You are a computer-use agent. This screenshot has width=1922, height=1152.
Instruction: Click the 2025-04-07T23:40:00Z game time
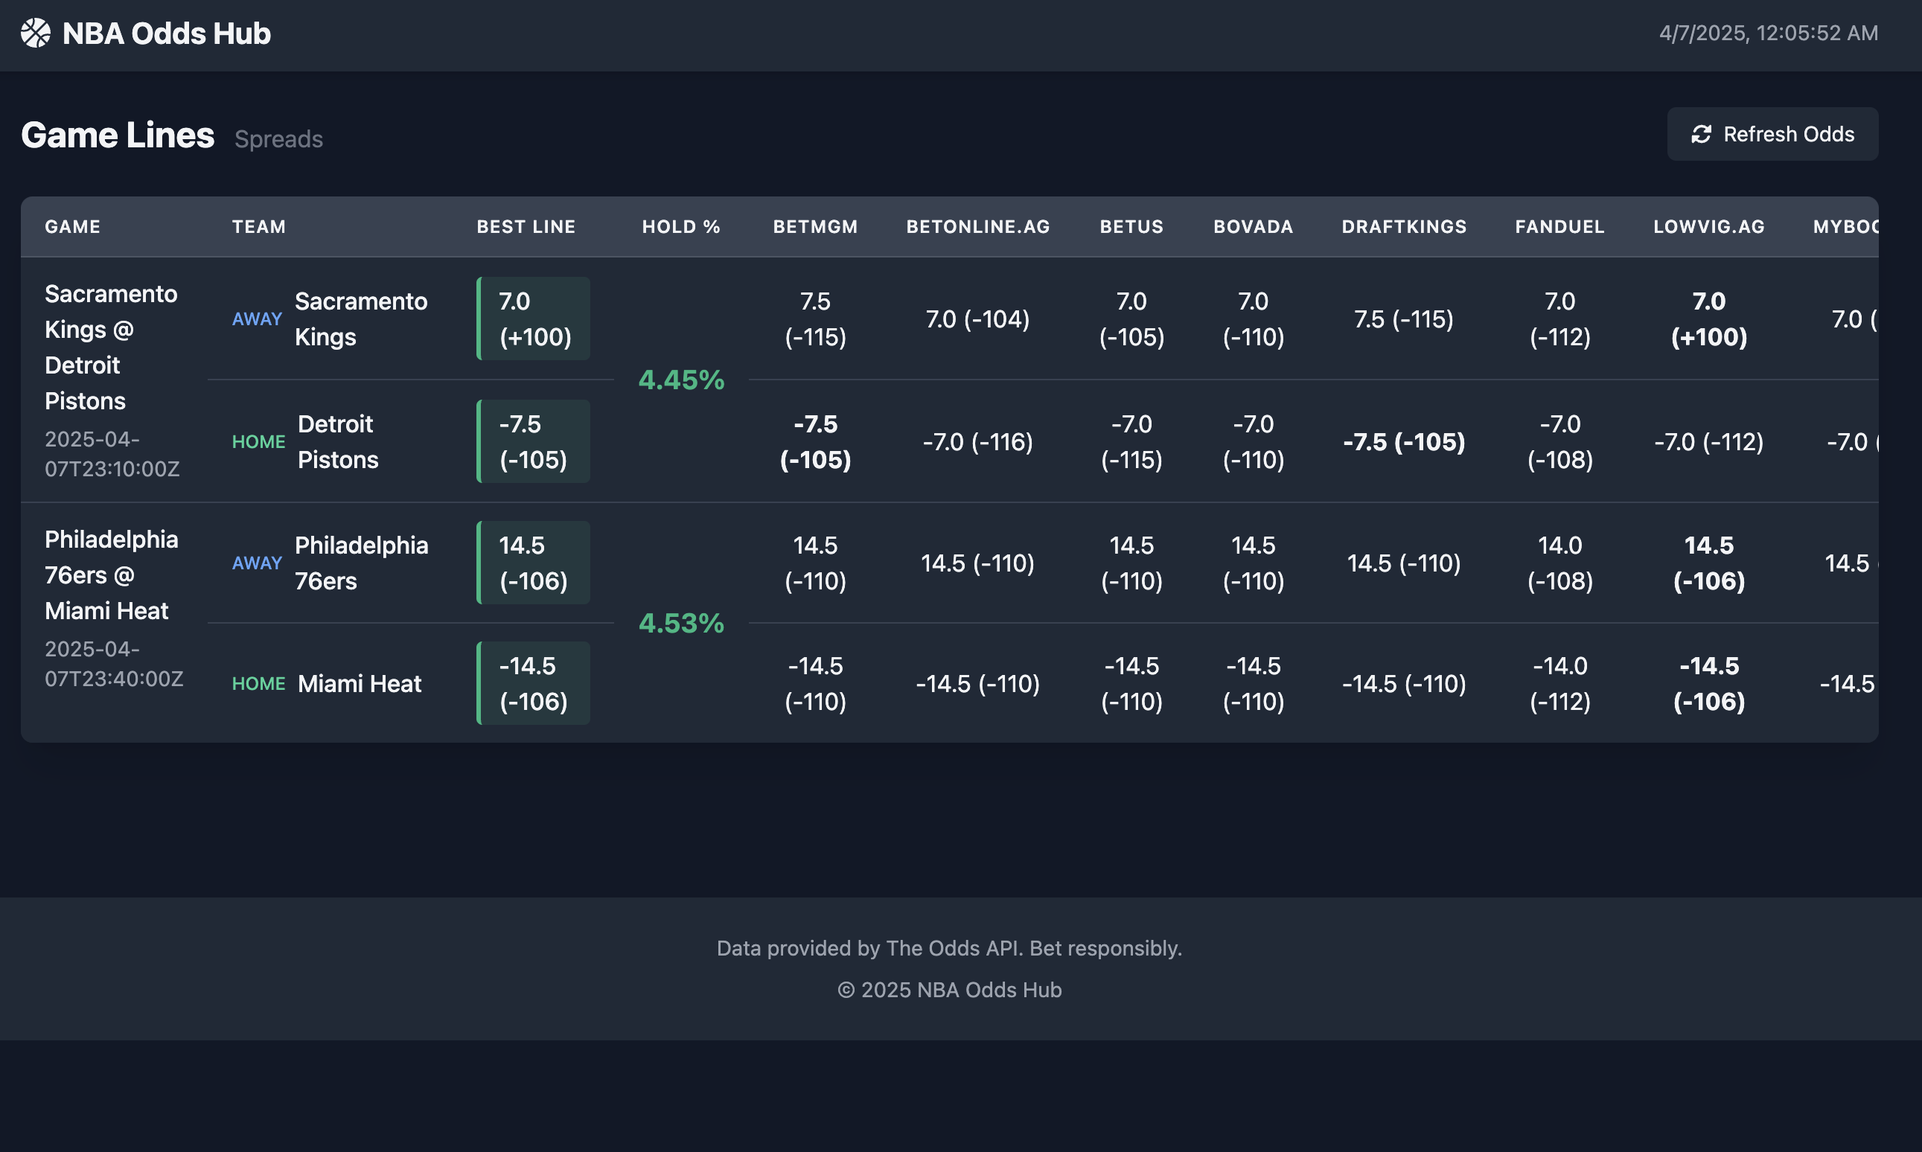(x=114, y=664)
